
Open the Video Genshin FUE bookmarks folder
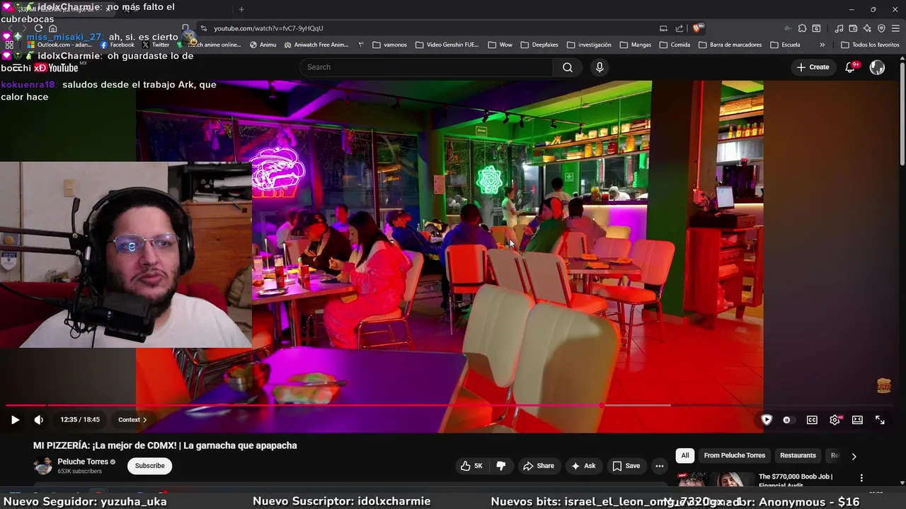(447, 45)
